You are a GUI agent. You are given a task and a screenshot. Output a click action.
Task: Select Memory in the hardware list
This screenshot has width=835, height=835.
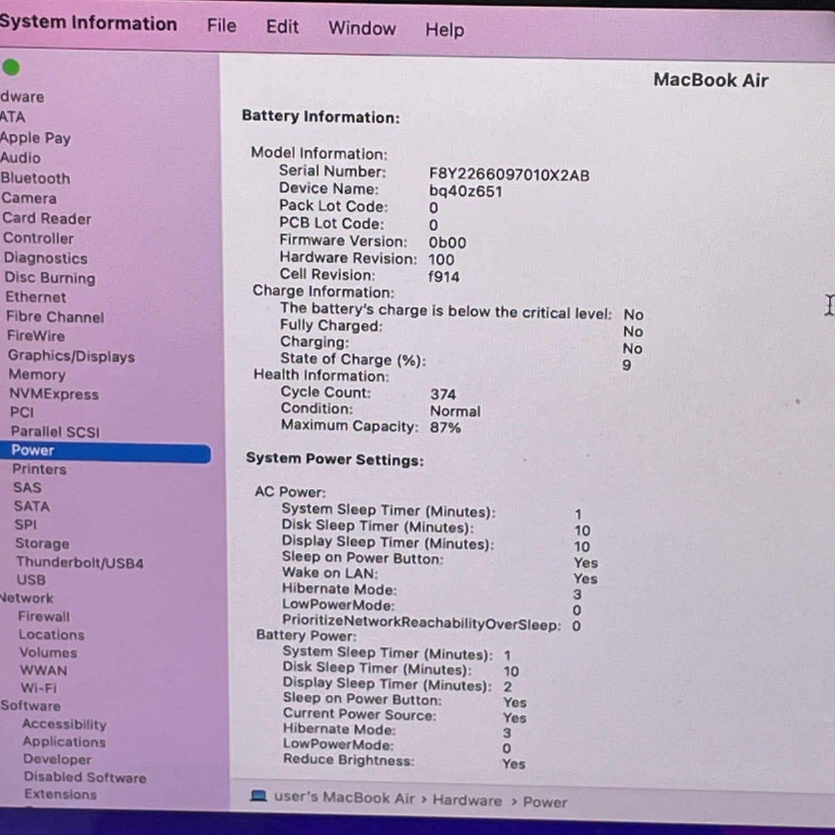37,375
